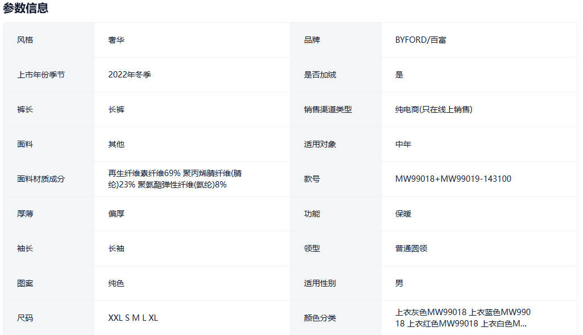583x335 pixels.
Task: Select the 图案 value 纯色
Action: click(116, 283)
